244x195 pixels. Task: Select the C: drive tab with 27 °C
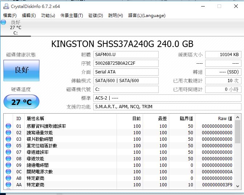pos(15,27)
